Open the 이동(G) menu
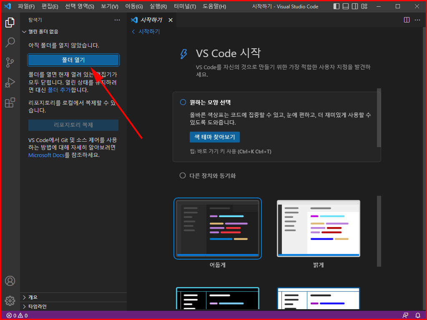 (134, 6)
